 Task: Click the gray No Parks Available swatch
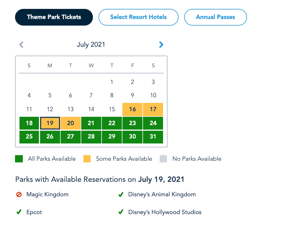tap(163, 159)
